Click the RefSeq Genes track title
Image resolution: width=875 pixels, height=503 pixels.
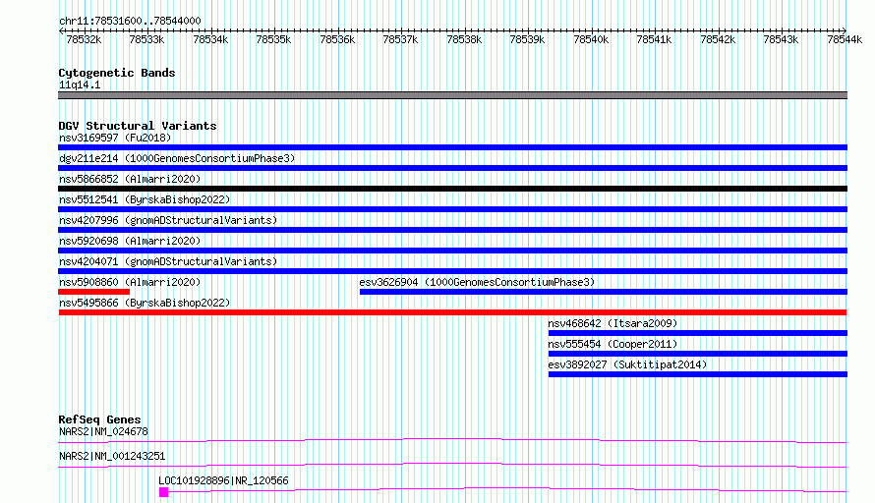pyautogui.click(x=99, y=419)
